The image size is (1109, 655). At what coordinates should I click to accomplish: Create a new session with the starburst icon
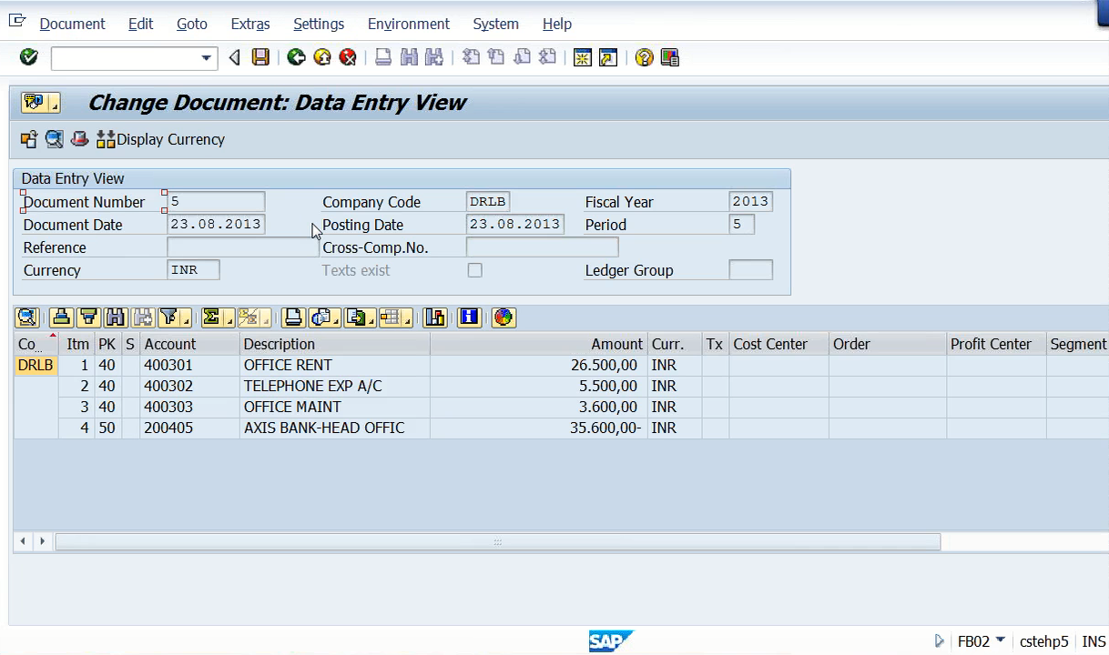tap(583, 57)
